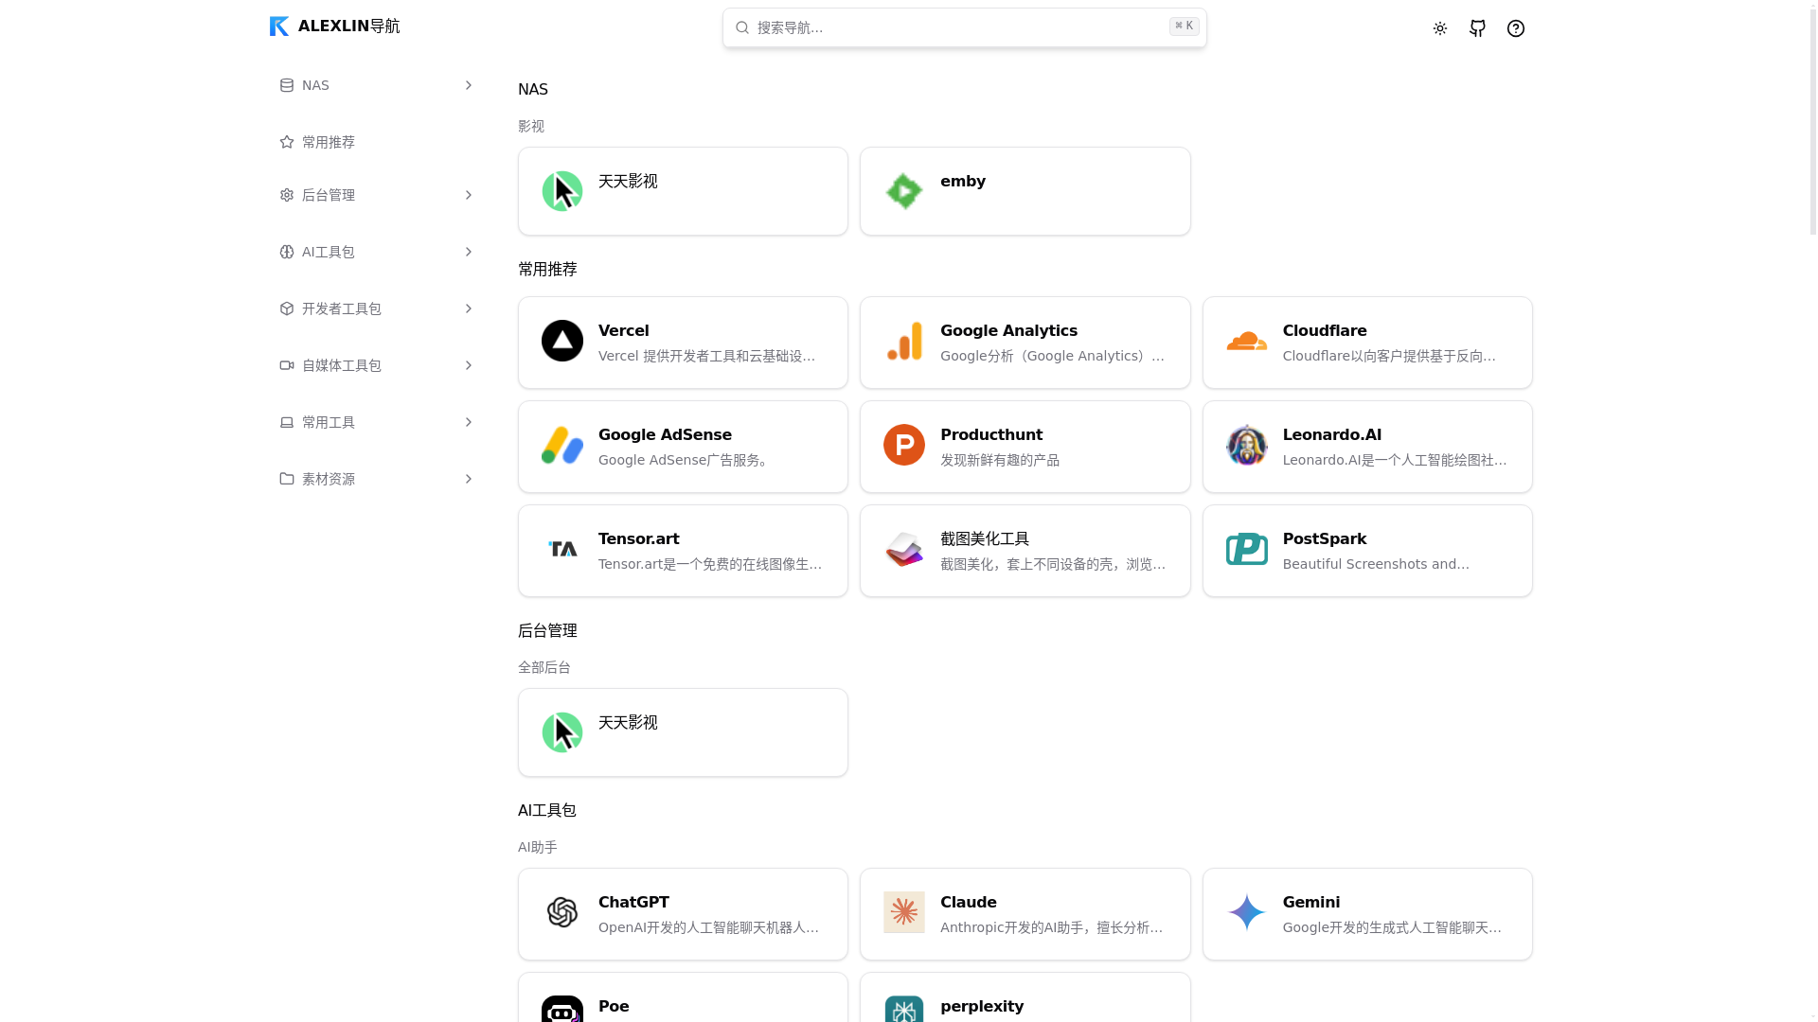This screenshot has height=1022, width=1818.
Task: Click 天天影视 icon under NAS 影视
Action: coord(562,191)
